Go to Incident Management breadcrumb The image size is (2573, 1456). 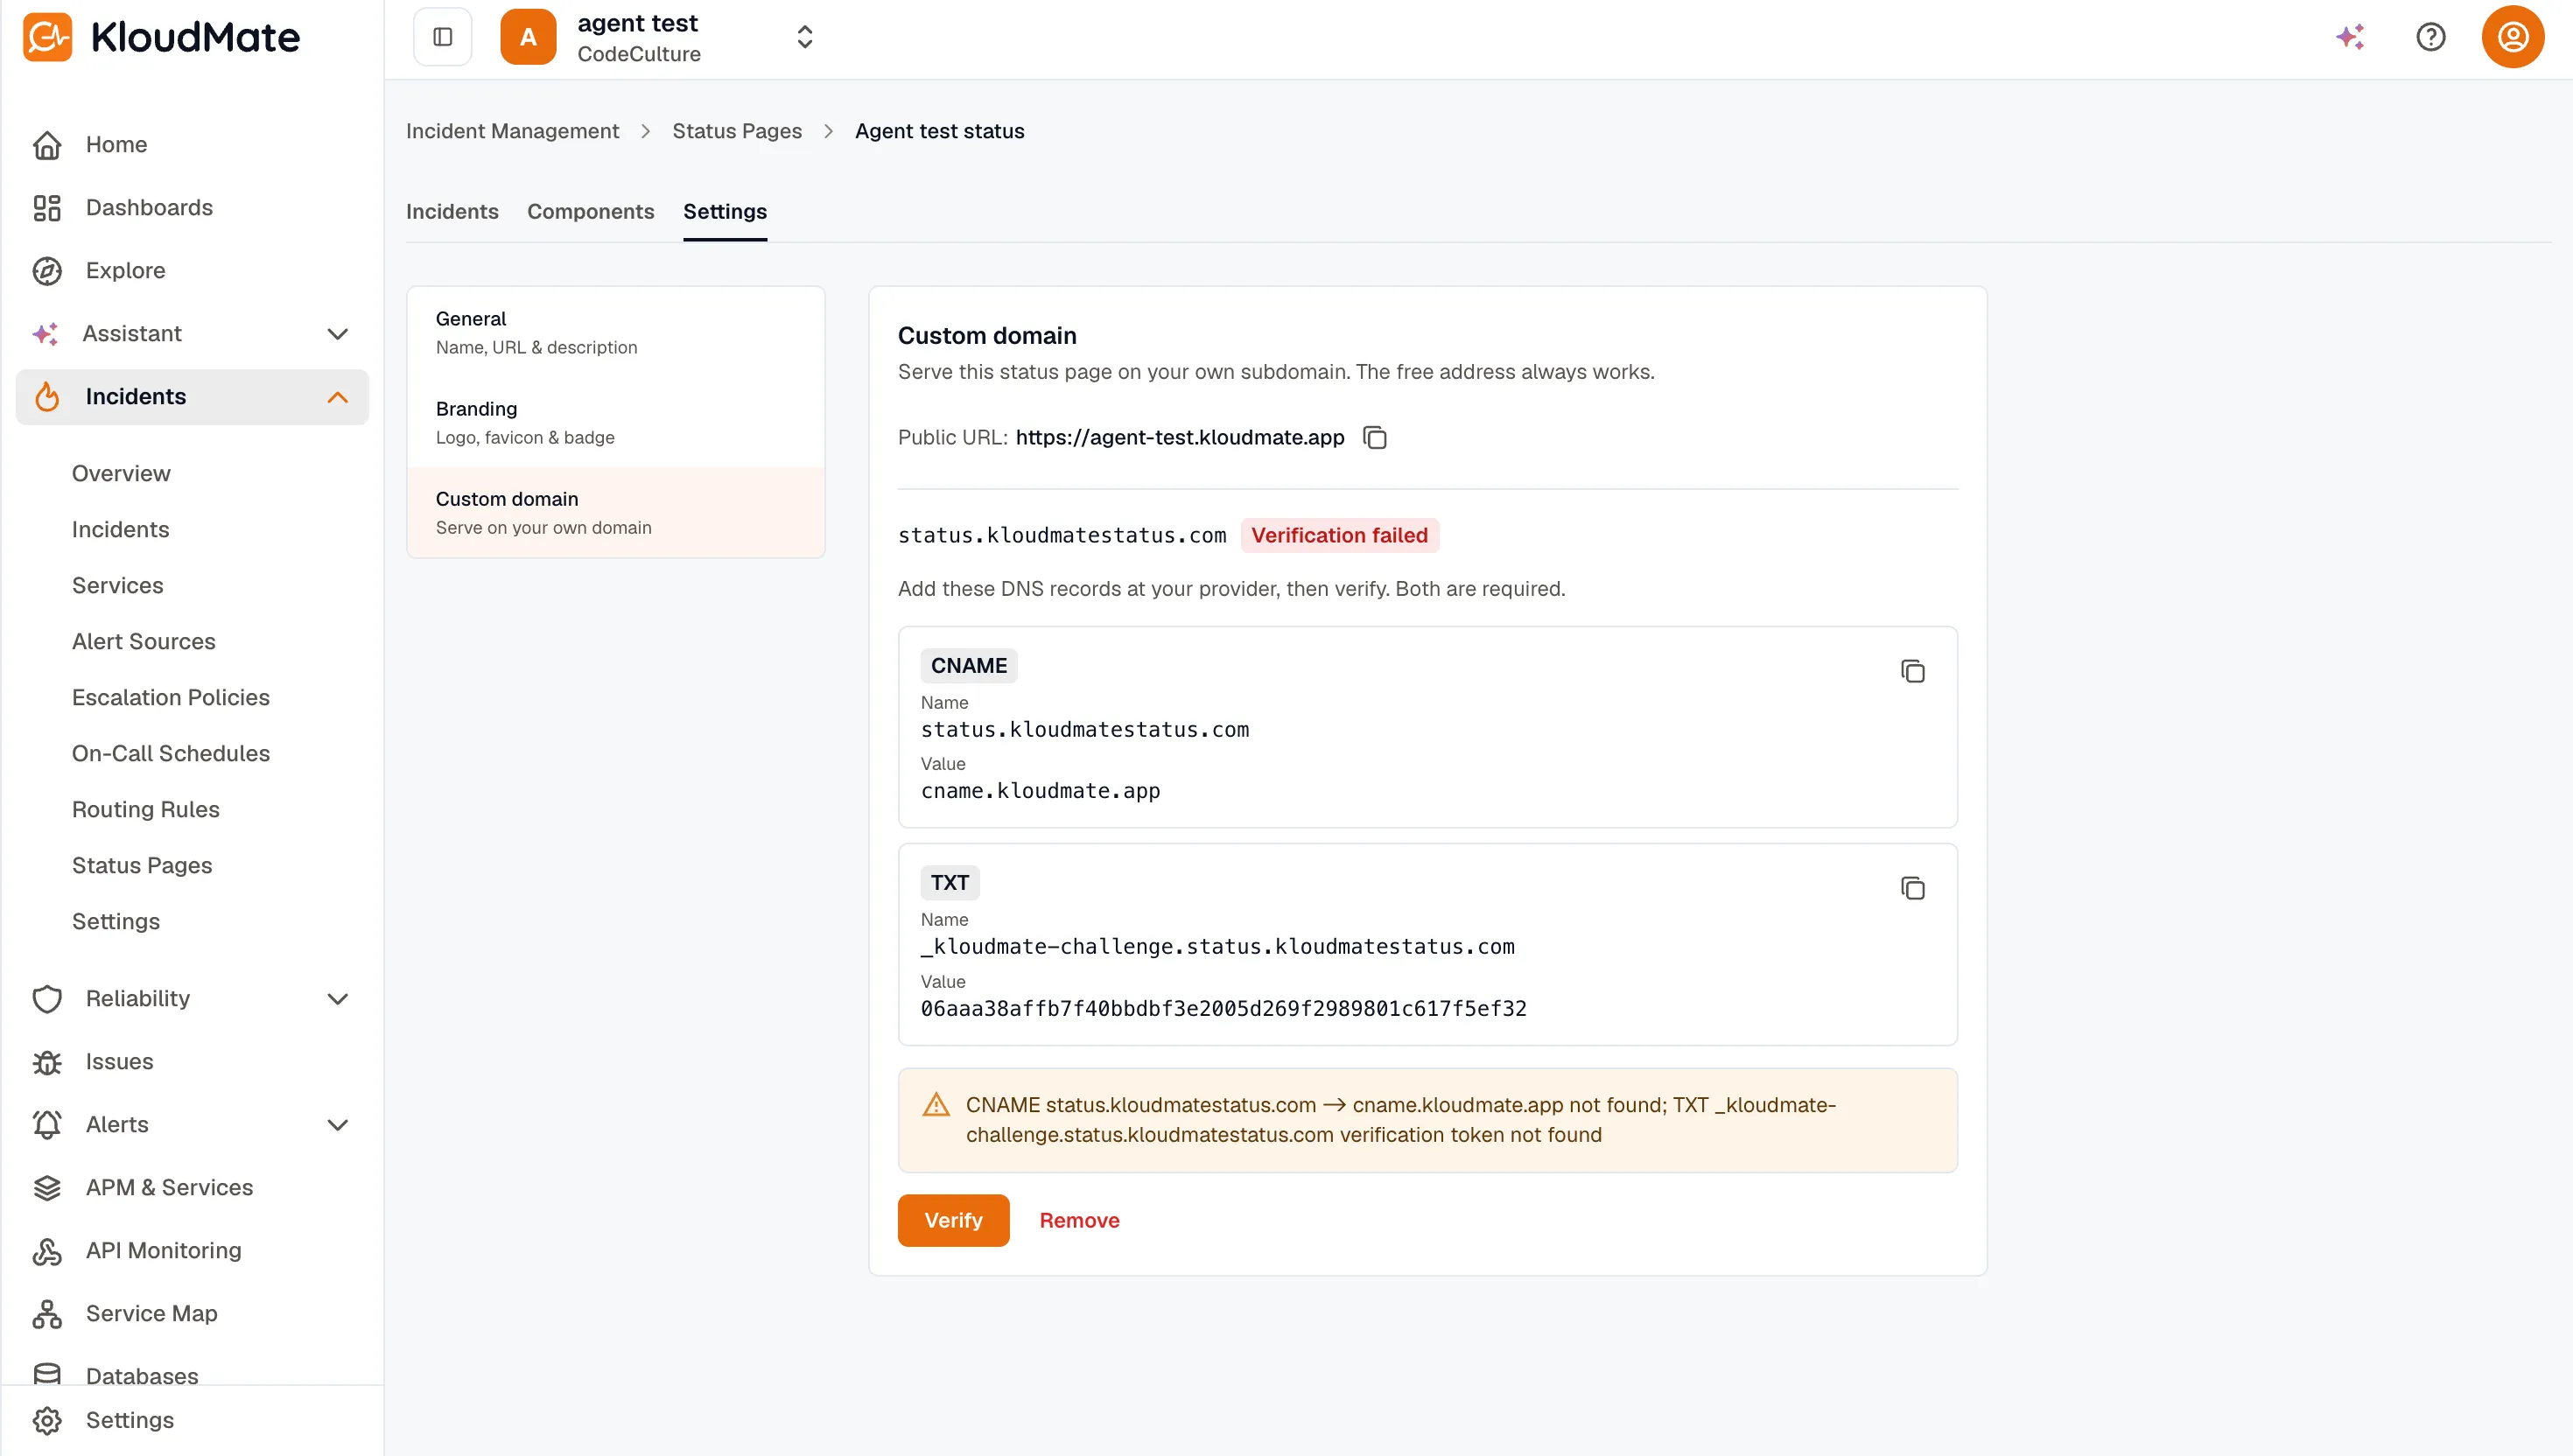coord(512,132)
